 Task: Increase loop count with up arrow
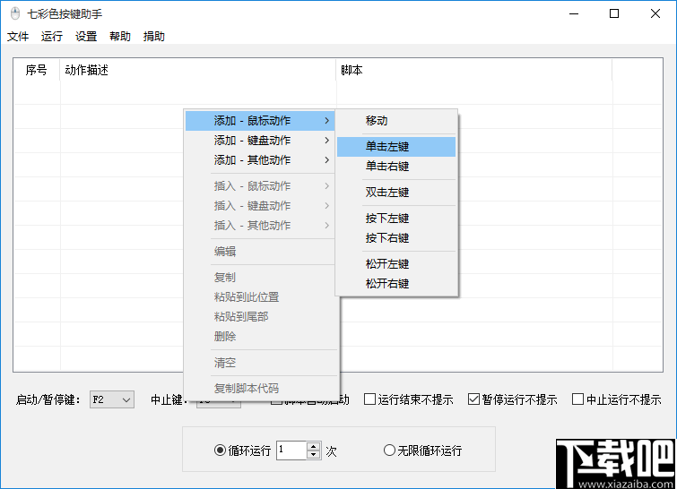click(314, 446)
